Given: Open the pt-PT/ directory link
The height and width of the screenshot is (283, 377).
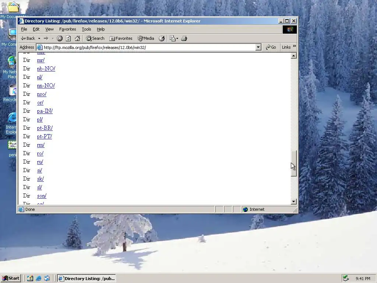Looking at the screenshot, I should click(45, 136).
